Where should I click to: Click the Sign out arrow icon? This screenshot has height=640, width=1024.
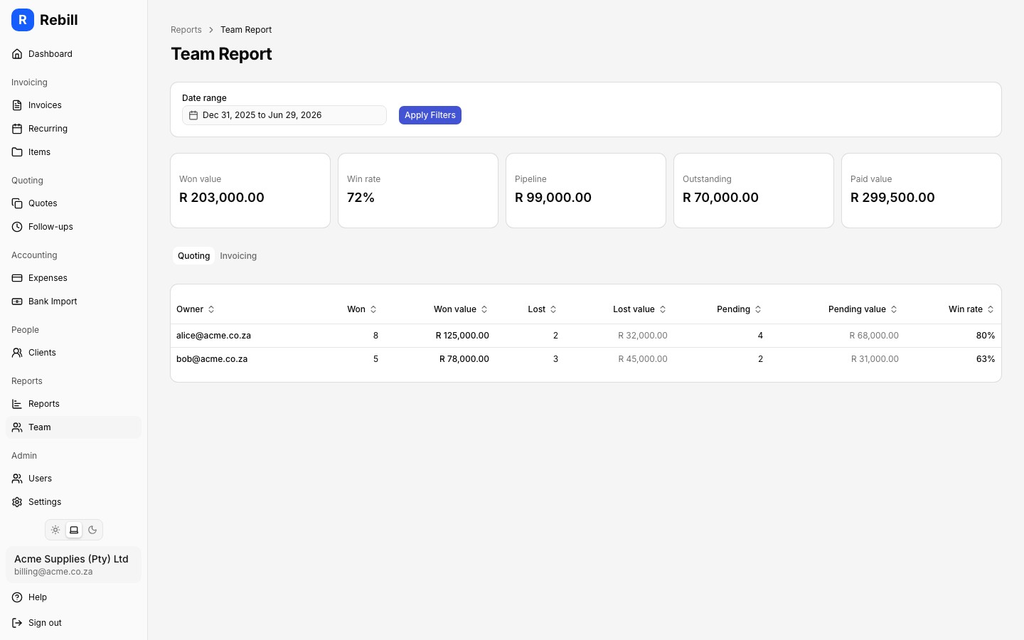coord(17,623)
